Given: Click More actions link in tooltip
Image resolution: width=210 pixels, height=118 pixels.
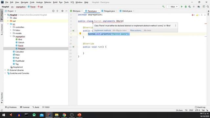Looking at the screenshot, I should click(x=136, y=30).
